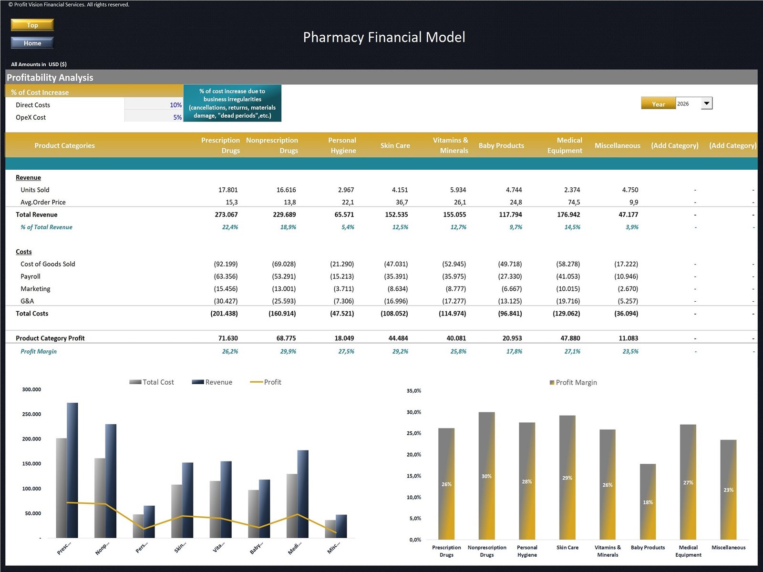The width and height of the screenshot is (763, 572).
Task: Select the Prescription Drugs column header
Action: tap(220, 145)
